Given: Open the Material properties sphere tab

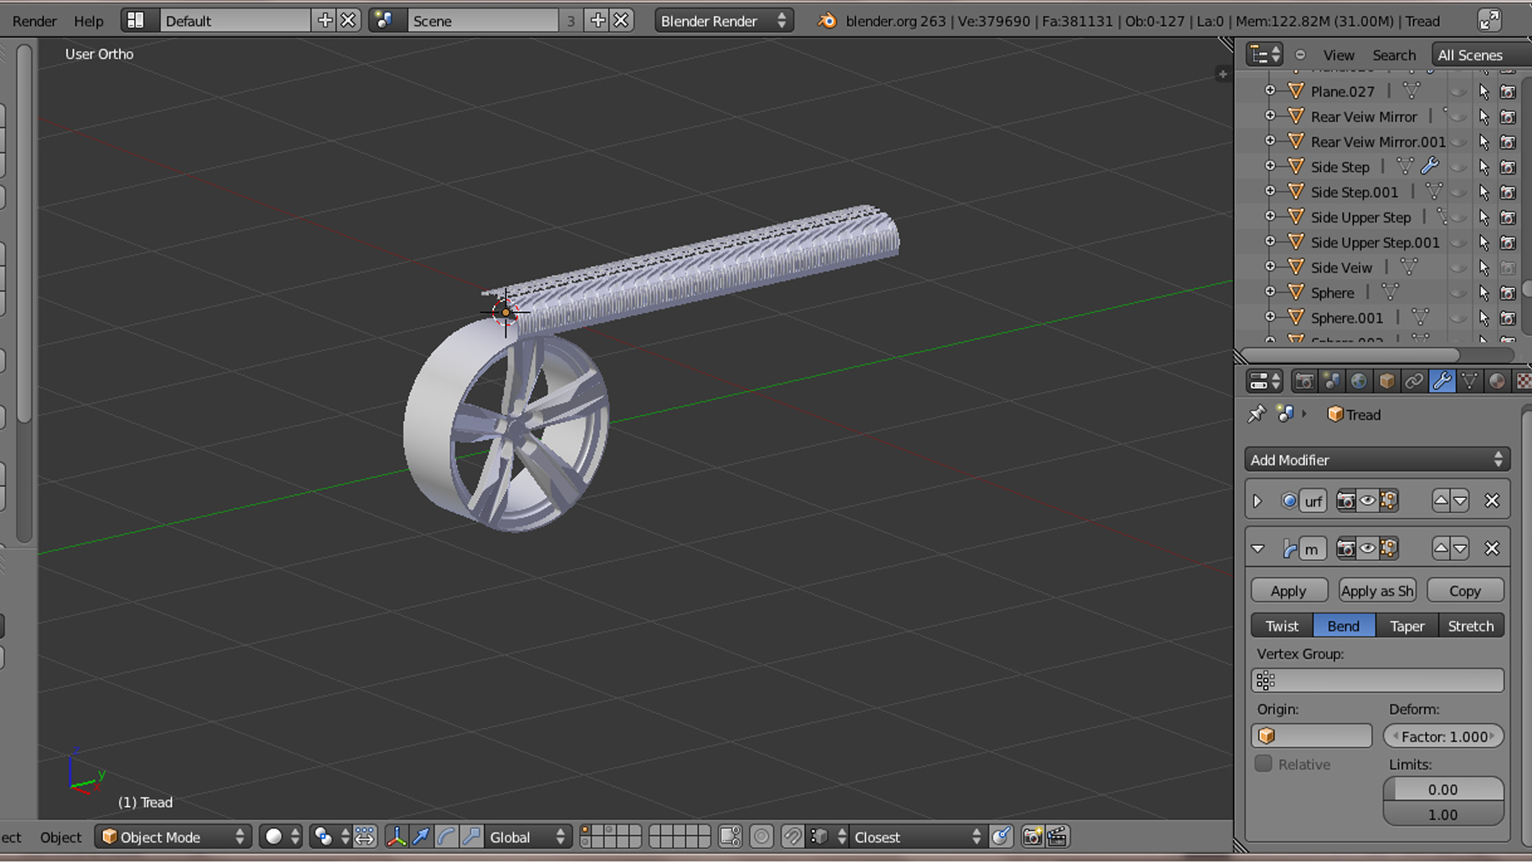Looking at the screenshot, I should (x=1496, y=382).
